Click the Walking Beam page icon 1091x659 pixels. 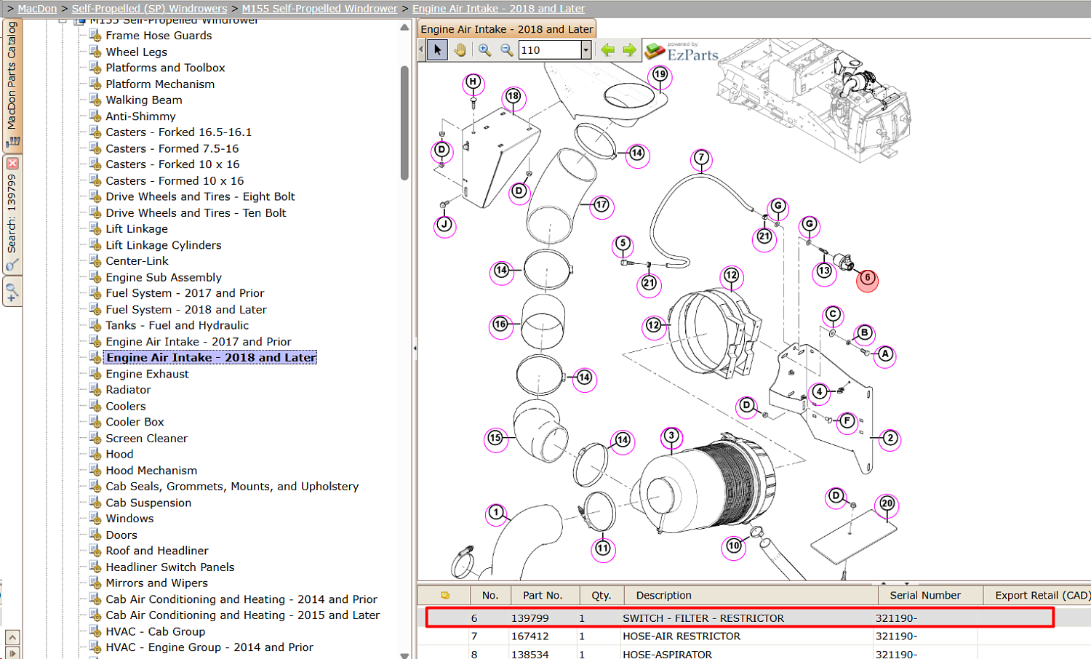coord(95,100)
